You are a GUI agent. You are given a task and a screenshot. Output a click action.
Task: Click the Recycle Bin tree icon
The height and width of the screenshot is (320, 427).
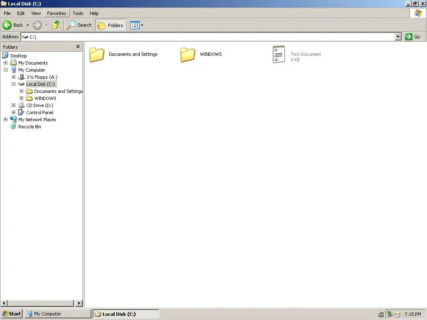click(13, 126)
